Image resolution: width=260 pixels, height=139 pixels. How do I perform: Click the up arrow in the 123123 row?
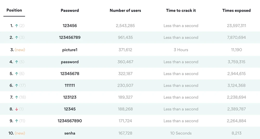[x=17, y=97]
